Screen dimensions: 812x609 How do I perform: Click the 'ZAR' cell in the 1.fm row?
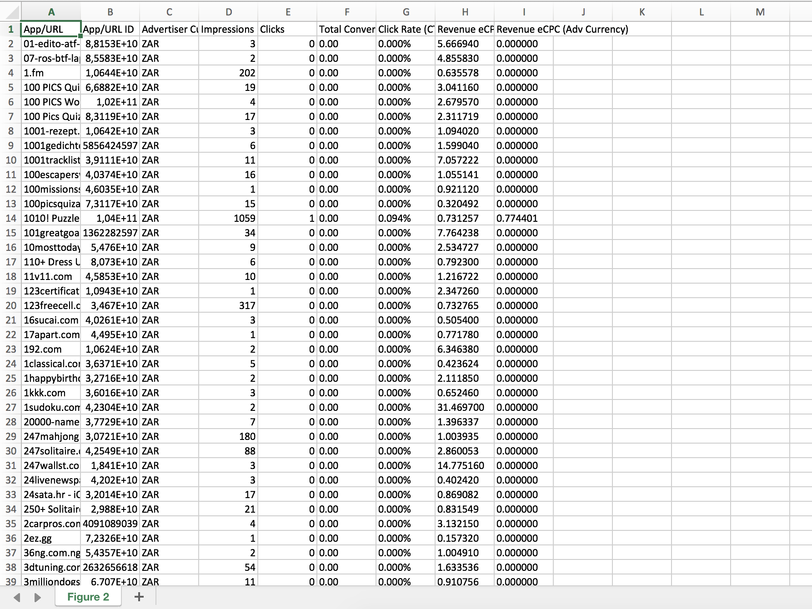(x=170, y=73)
